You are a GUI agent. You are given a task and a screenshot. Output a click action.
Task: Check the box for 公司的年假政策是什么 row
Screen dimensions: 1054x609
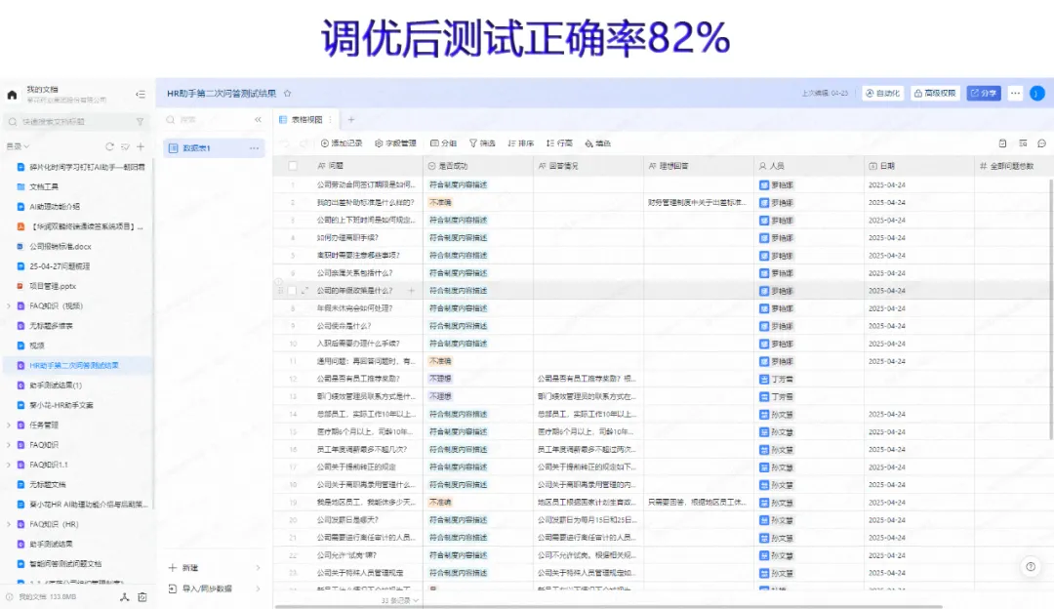click(292, 291)
